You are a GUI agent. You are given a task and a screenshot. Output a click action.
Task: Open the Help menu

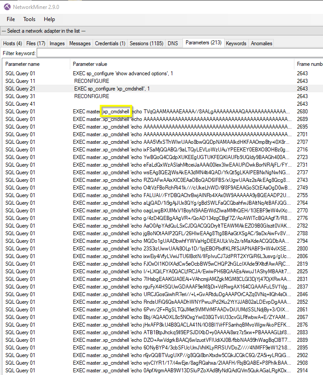[49, 19]
